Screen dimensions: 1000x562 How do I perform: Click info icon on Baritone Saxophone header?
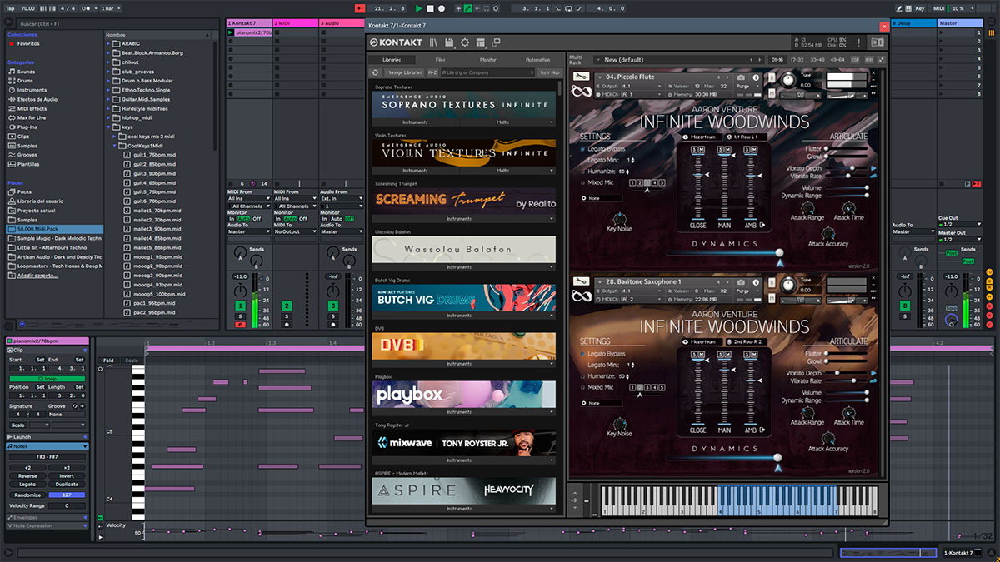click(x=757, y=282)
